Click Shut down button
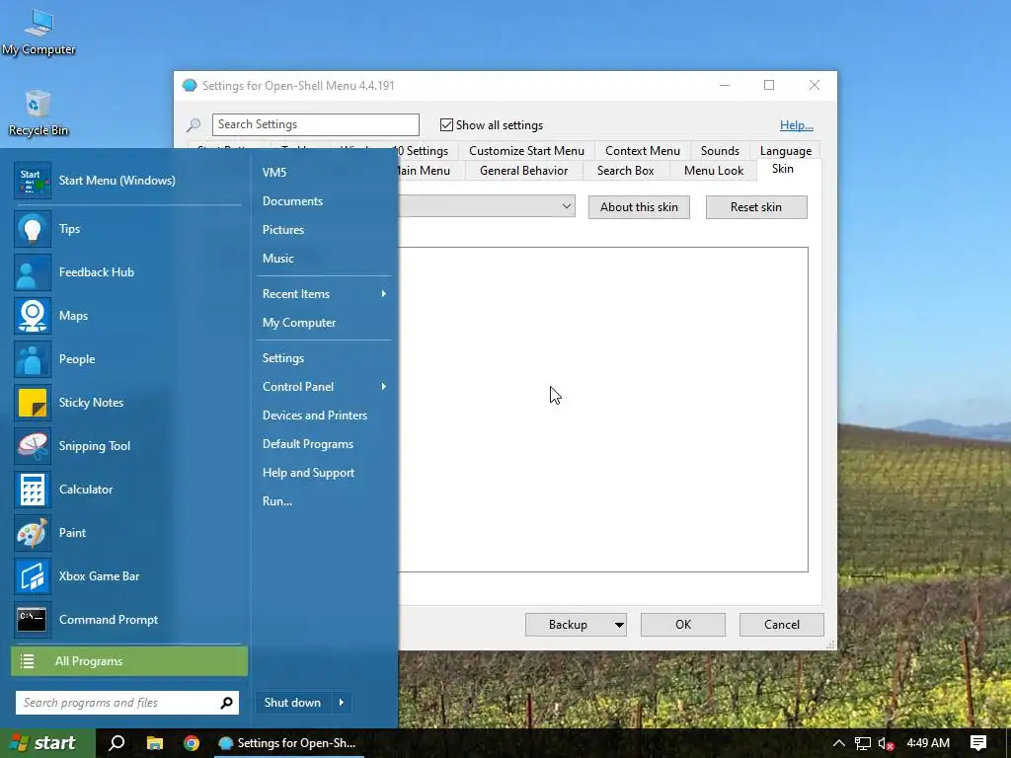 tap(292, 703)
